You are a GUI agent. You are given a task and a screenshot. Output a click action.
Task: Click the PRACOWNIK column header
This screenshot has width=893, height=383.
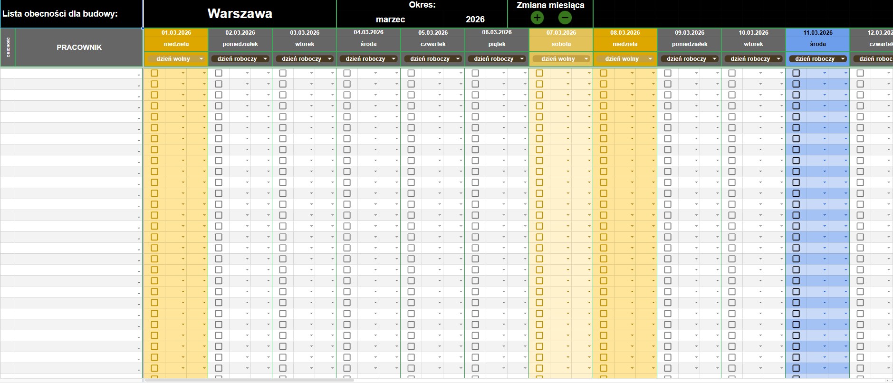point(79,48)
